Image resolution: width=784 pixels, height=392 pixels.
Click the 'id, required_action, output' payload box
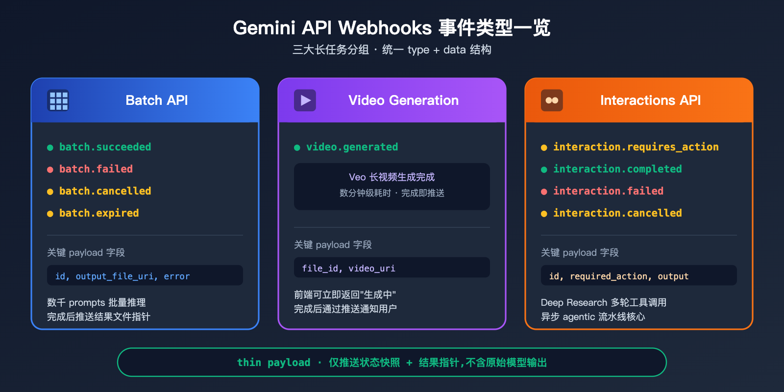639,275
